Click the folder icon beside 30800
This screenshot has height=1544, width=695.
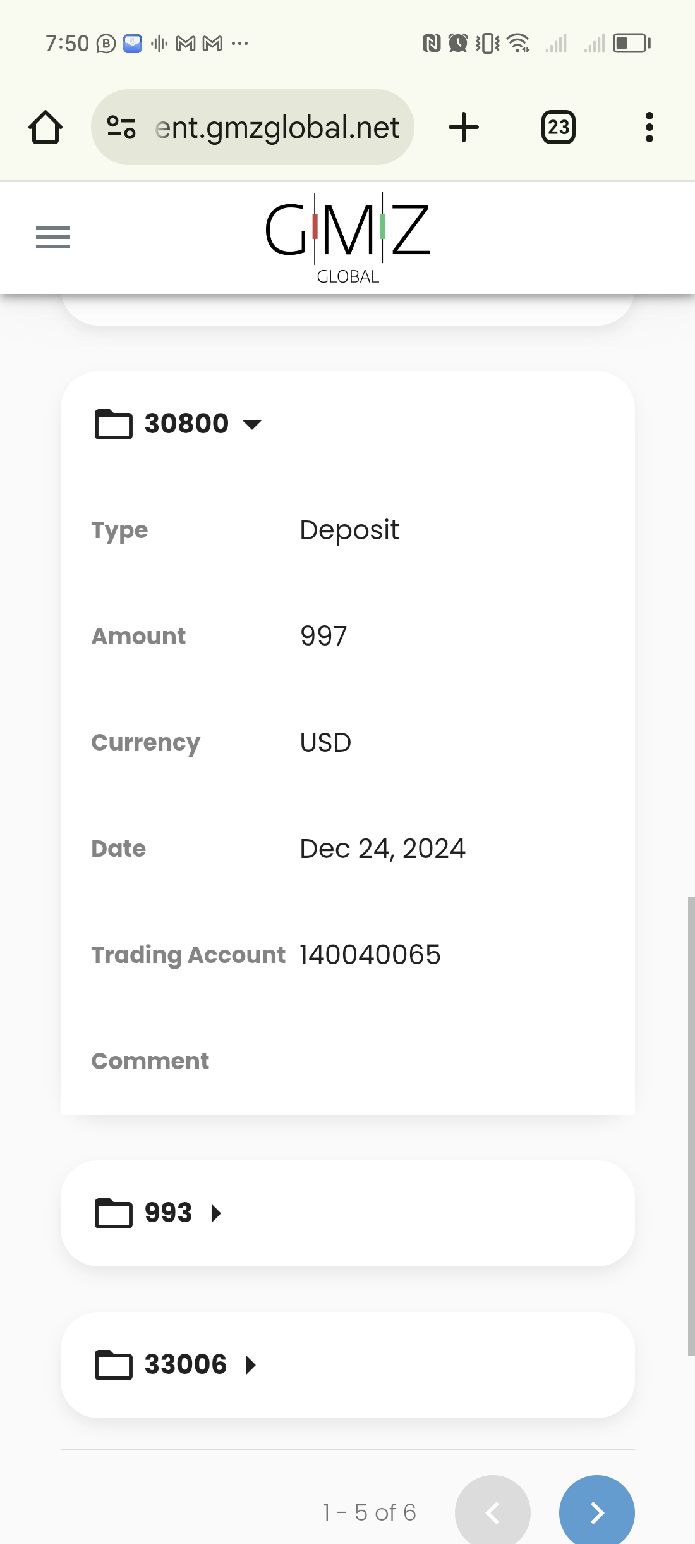click(x=114, y=424)
